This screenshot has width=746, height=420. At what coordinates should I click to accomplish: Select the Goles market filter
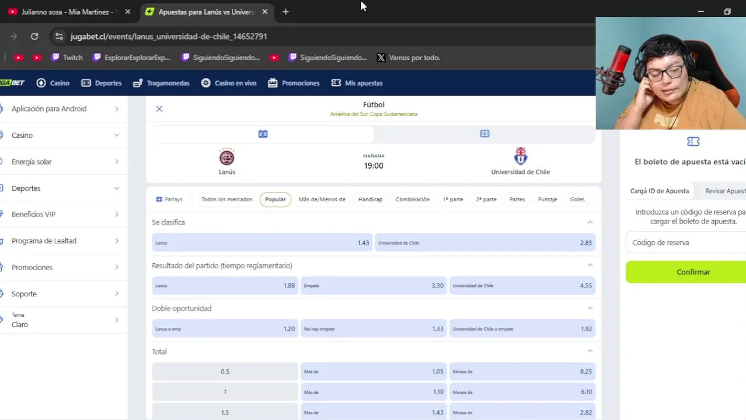click(577, 199)
